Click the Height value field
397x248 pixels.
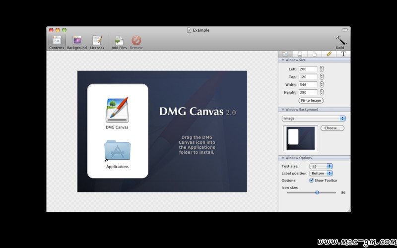point(308,93)
